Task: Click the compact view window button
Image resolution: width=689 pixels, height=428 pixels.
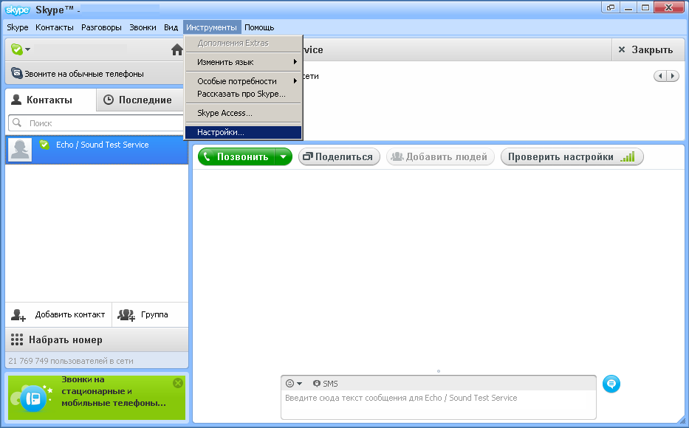Action: pos(610,7)
